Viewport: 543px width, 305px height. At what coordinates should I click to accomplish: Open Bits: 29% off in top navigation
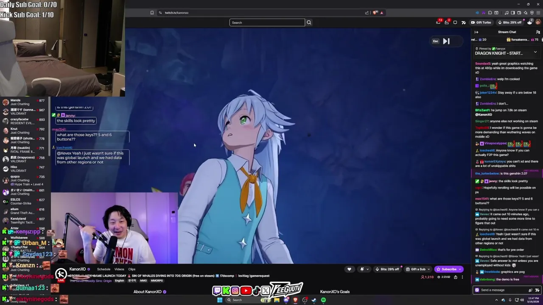[509, 22]
